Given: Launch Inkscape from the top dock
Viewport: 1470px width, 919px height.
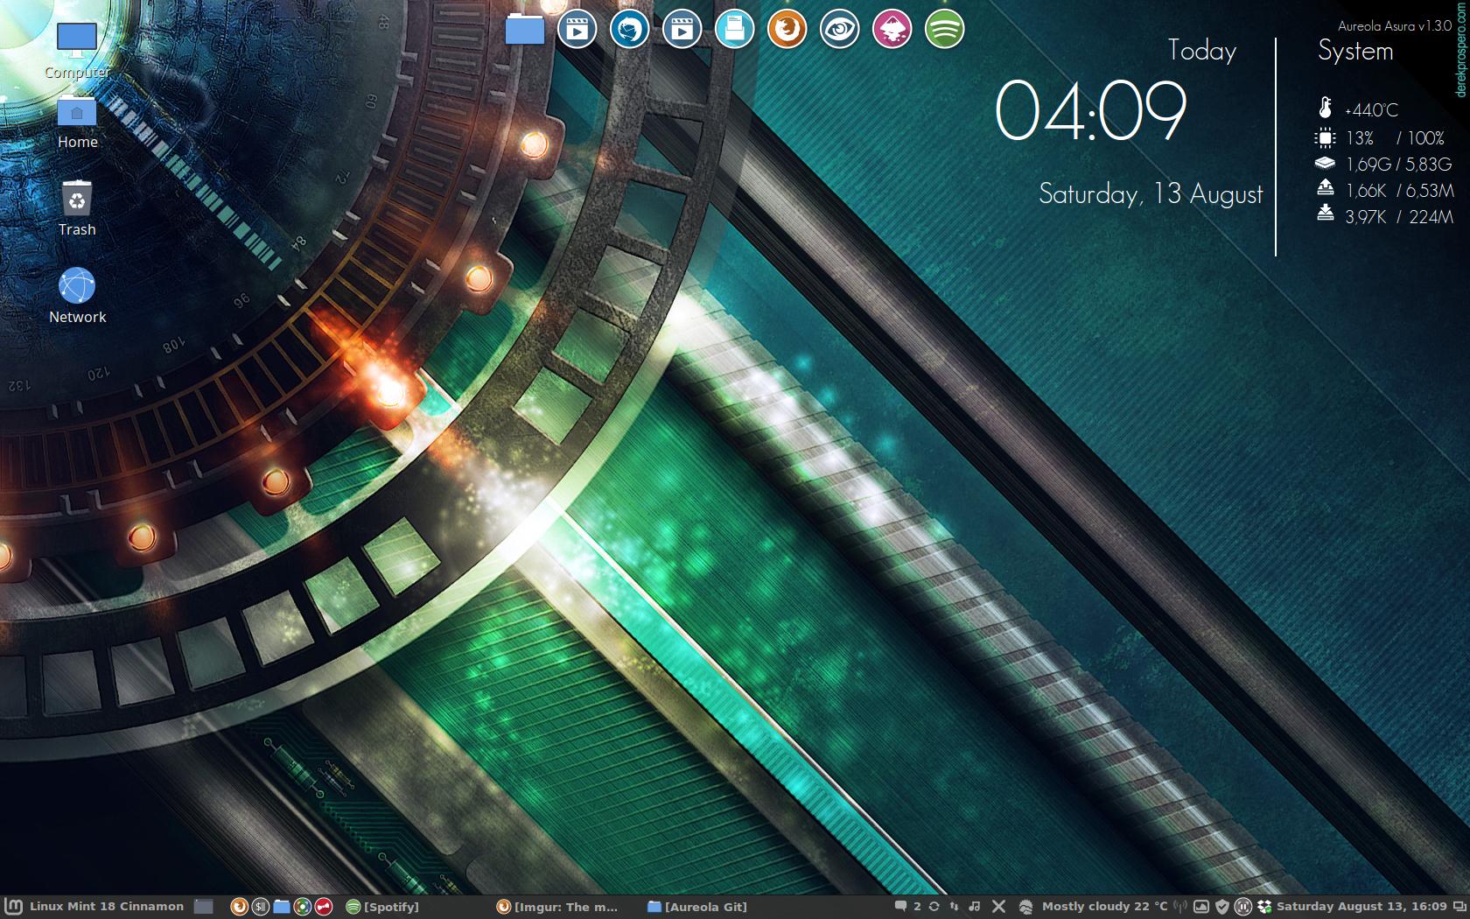Looking at the screenshot, I should (x=892, y=29).
